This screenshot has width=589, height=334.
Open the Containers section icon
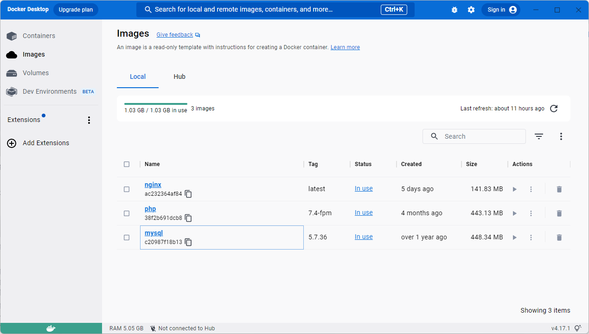12,36
